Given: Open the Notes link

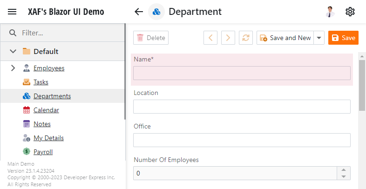Looking at the screenshot, I should tap(42, 124).
